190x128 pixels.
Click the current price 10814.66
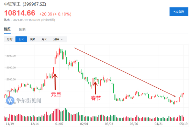pos(20,13)
